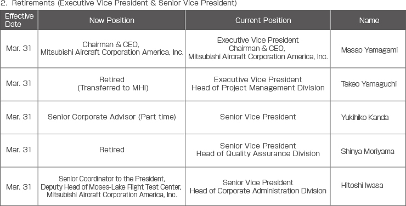Select the name Masao Yamagami
The height and width of the screenshot is (206, 406).
coord(369,50)
